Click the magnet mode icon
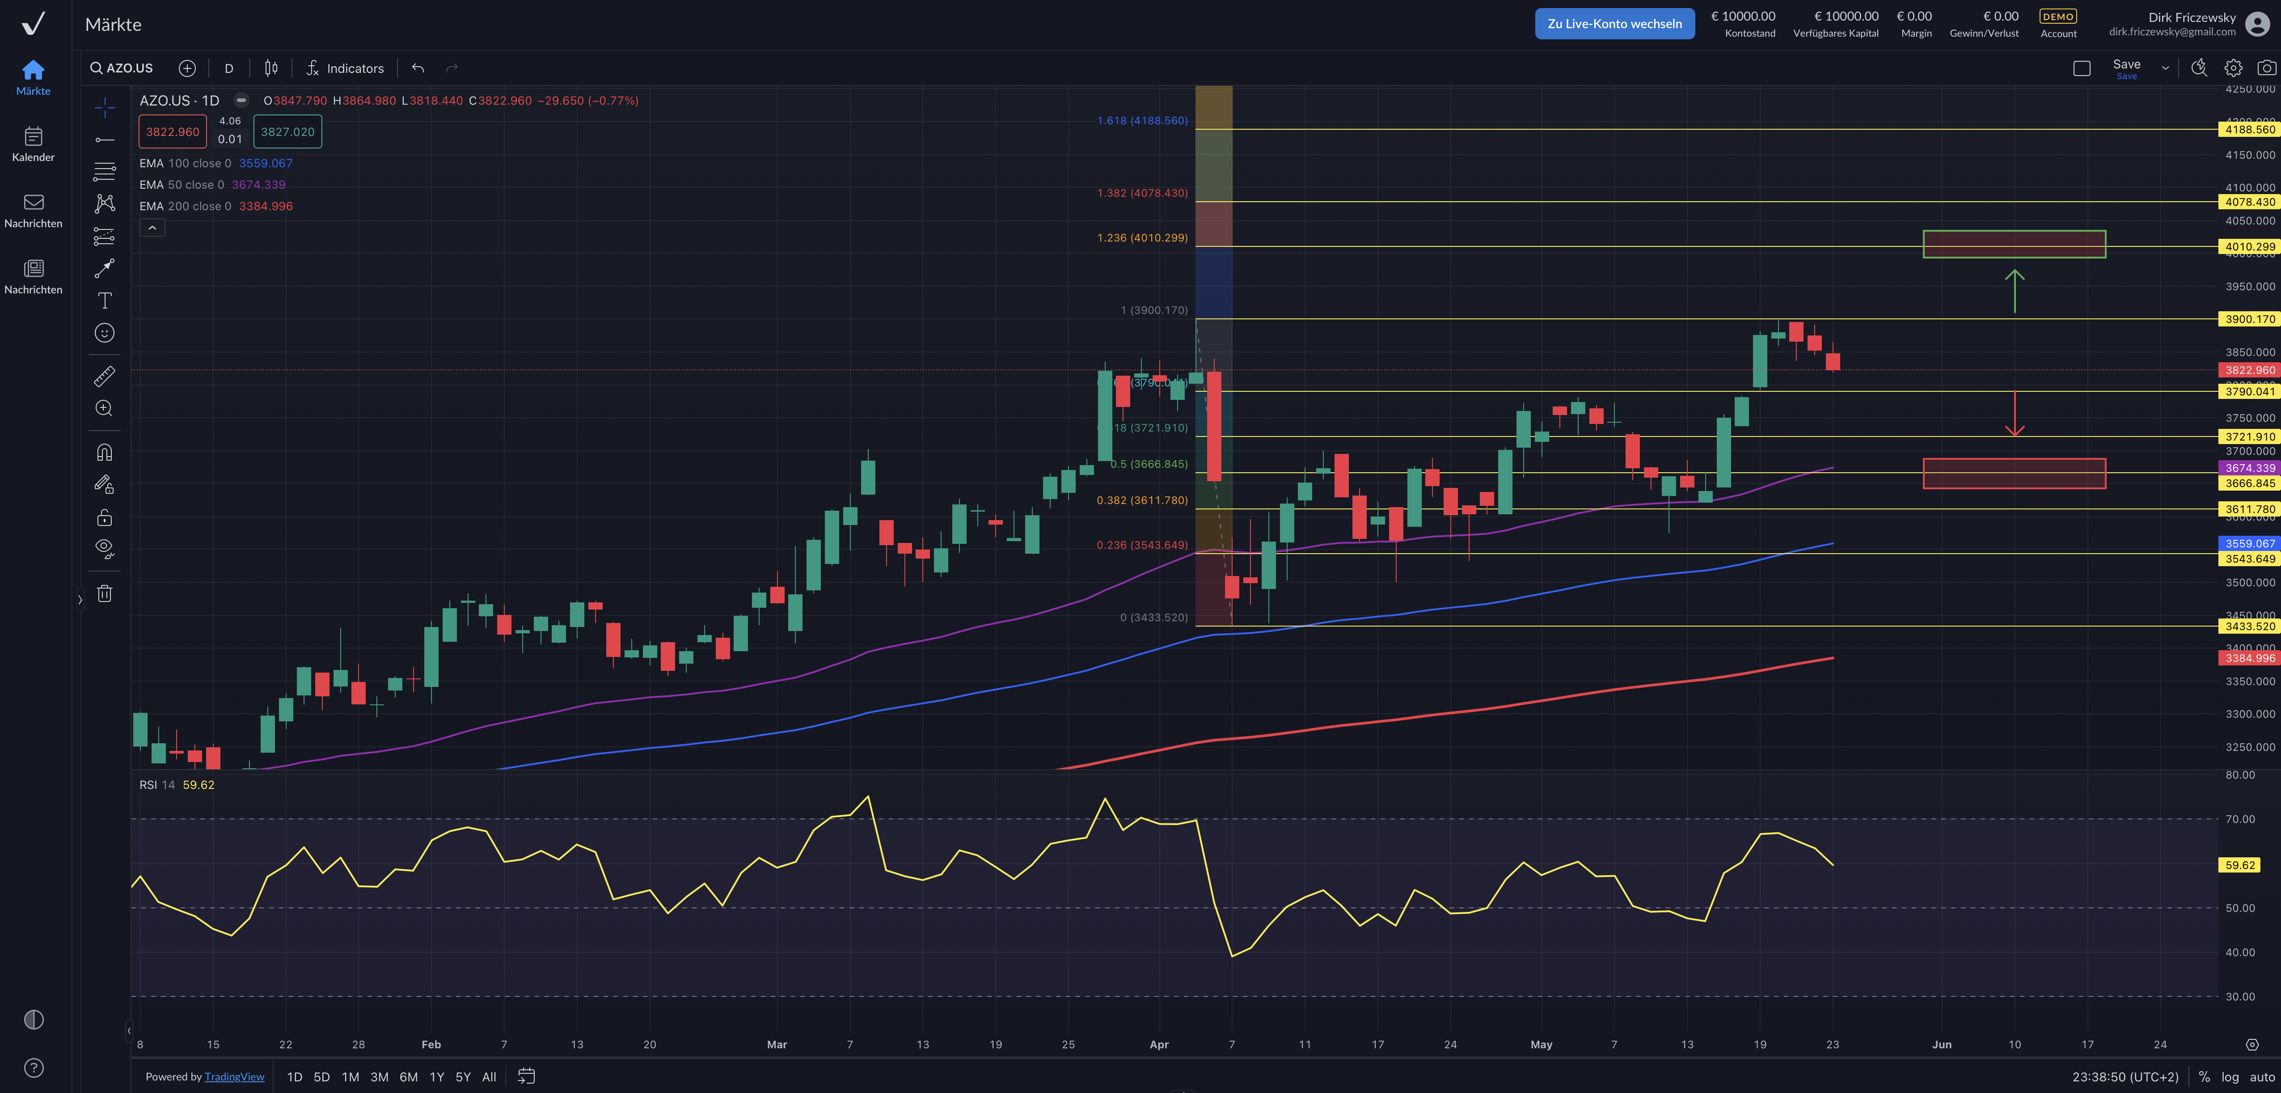2281x1093 pixels. pyautogui.click(x=105, y=453)
